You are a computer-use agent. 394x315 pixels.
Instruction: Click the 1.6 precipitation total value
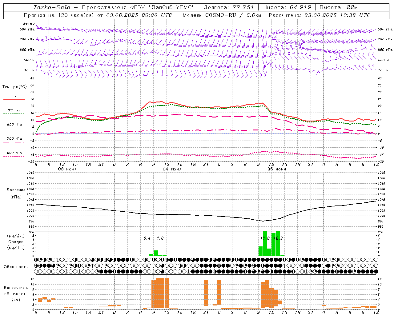(x=160, y=238)
